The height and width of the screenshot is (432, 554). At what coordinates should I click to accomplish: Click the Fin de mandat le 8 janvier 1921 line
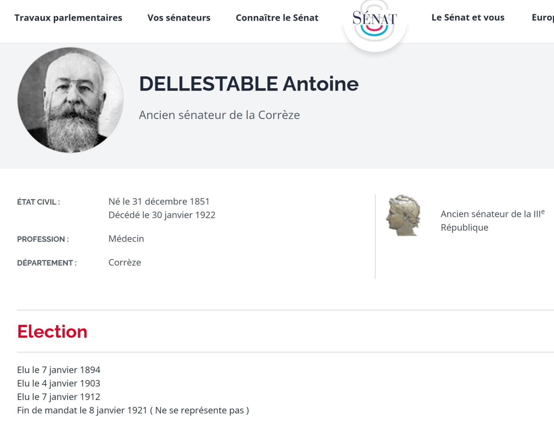pos(133,410)
